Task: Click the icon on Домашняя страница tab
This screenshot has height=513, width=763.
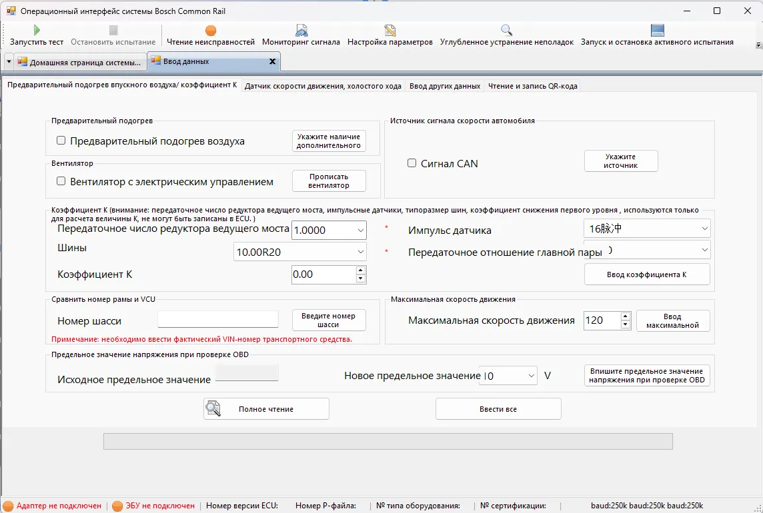Action: [23, 62]
